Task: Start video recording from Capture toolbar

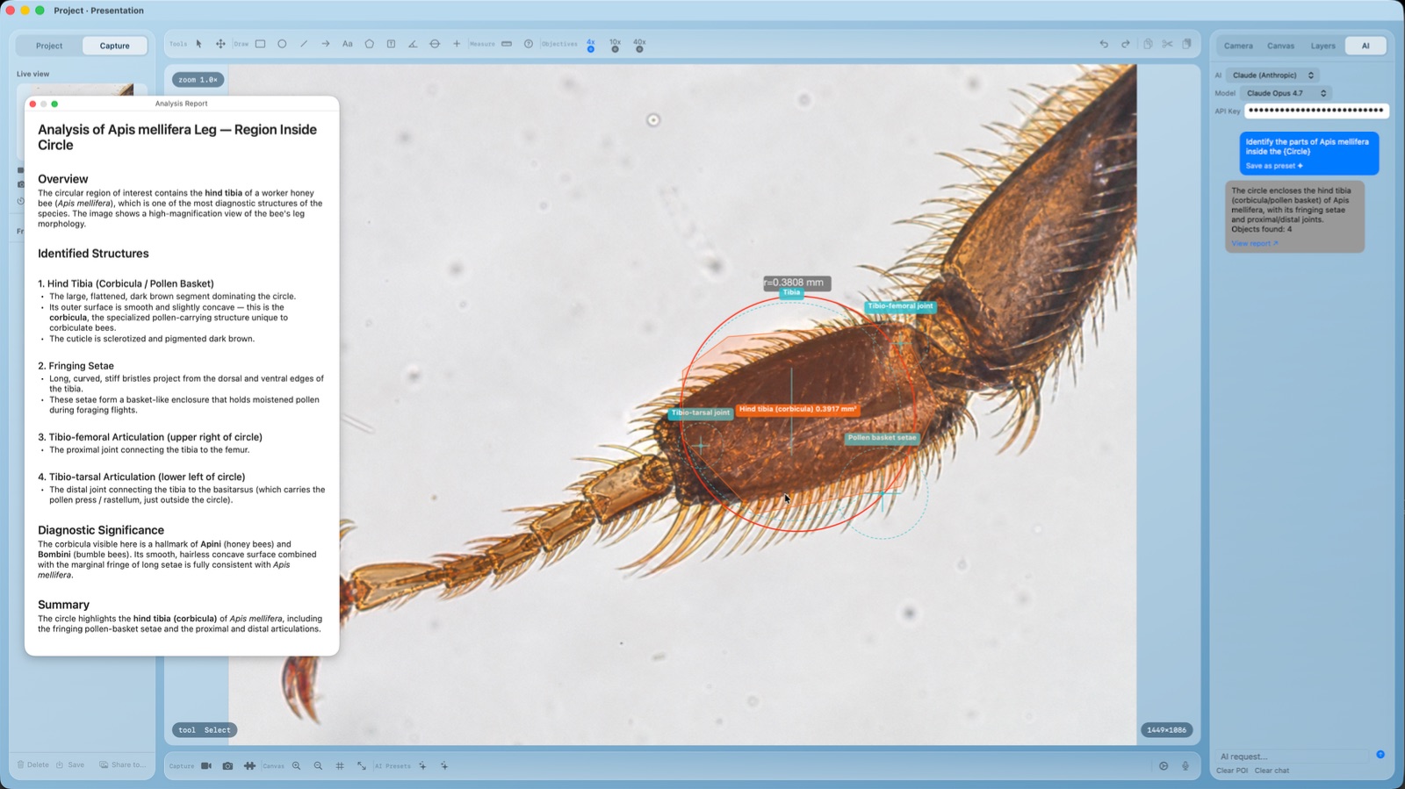Action: coord(206,766)
